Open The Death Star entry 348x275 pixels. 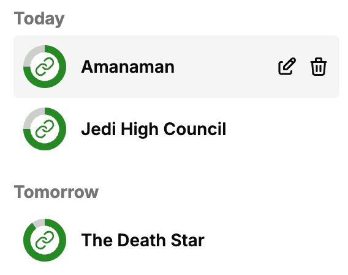(x=143, y=240)
